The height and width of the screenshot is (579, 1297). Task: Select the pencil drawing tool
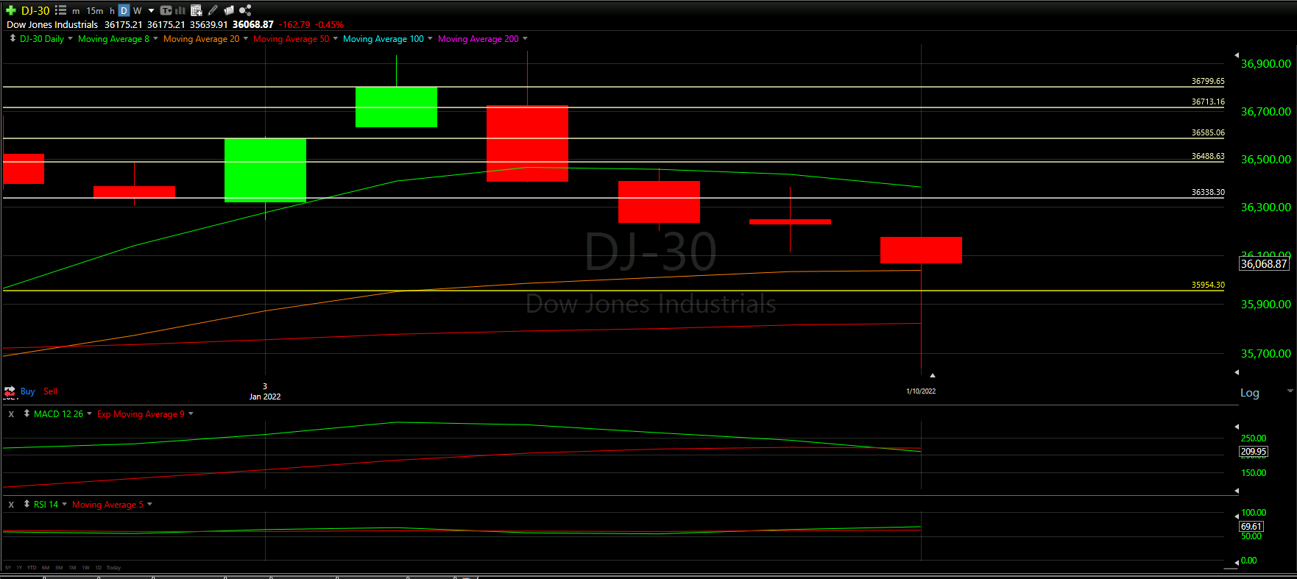click(x=213, y=10)
